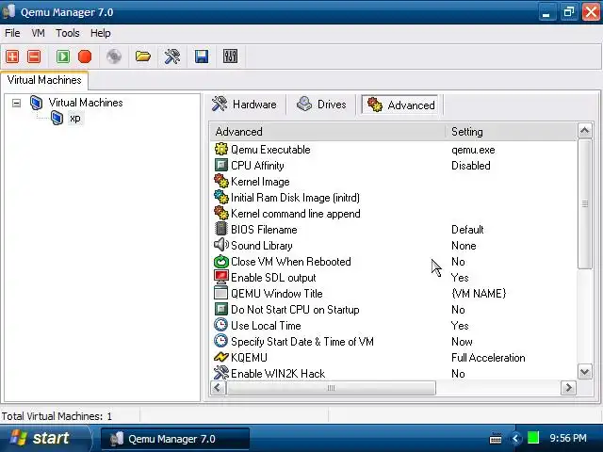This screenshot has width=603, height=452.
Task: Switch to the Hardware tab
Action: tap(245, 105)
